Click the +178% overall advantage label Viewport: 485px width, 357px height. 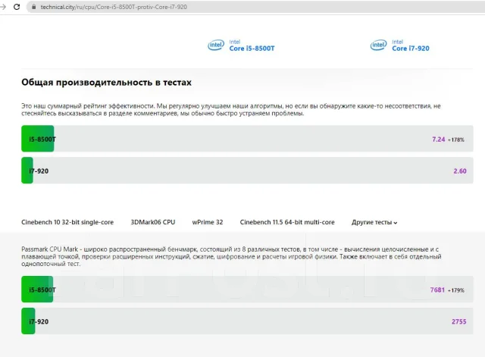(x=456, y=139)
